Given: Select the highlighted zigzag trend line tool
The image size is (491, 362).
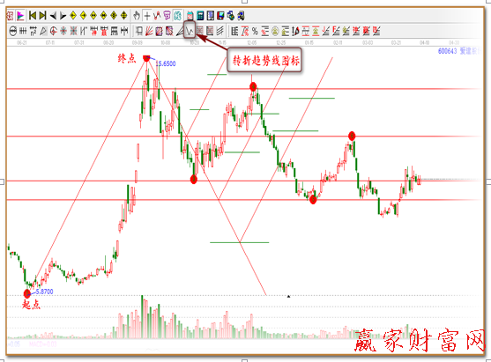Looking at the screenshot, I should coord(190,30).
